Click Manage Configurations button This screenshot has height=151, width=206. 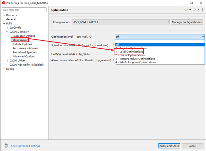pos(187,22)
